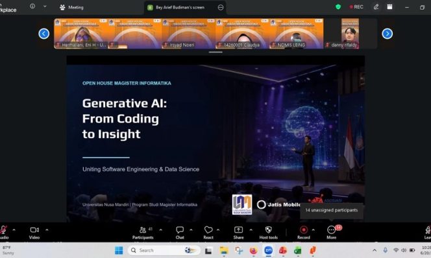
Task: Select Hermaliani, Eni H video thumbnail
Action: [x=81, y=34]
